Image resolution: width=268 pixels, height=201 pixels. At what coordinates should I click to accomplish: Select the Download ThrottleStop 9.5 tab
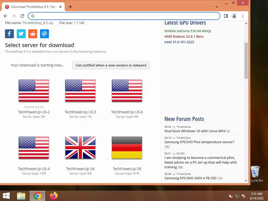click(33, 7)
